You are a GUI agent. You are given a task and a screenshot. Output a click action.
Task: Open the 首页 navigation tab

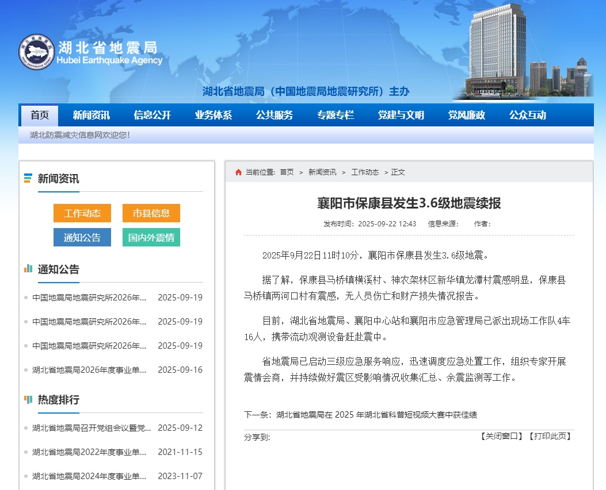tap(39, 115)
